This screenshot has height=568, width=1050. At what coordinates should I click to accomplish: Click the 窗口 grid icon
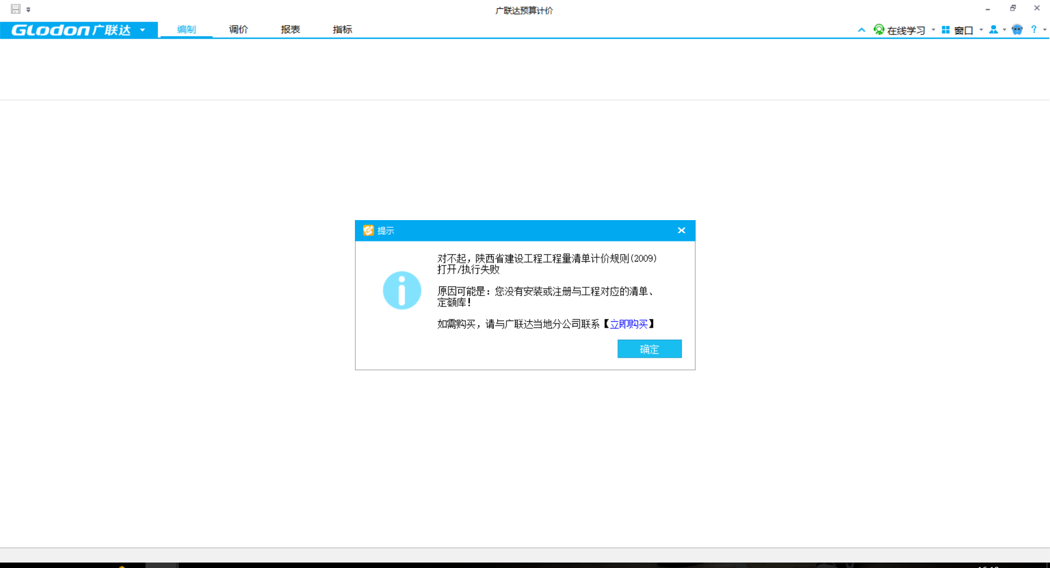946,30
